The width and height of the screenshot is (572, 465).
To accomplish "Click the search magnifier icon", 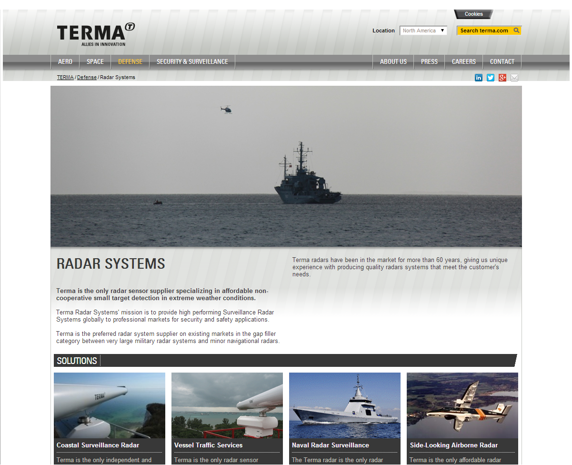I will (517, 30).
